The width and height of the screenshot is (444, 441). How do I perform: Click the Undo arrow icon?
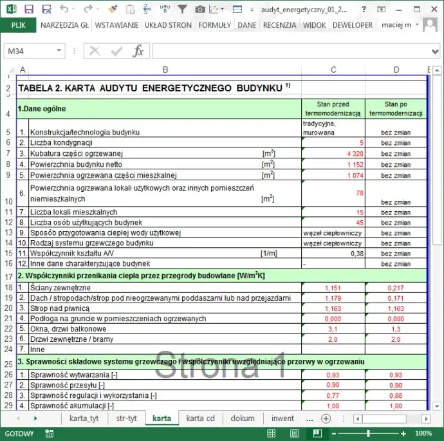coord(64,10)
